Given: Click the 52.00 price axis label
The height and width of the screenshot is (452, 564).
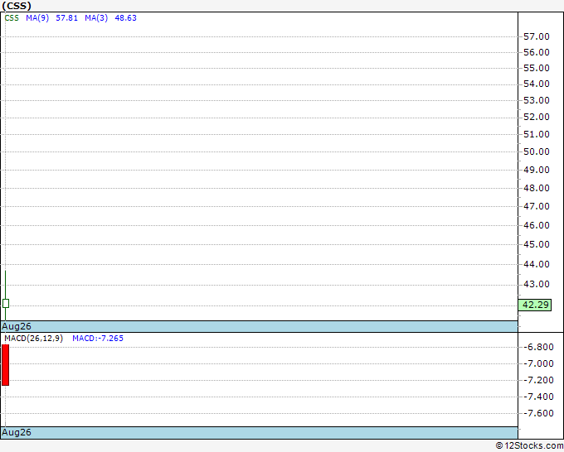Looking at the screenshot, I should pos(537,117).
